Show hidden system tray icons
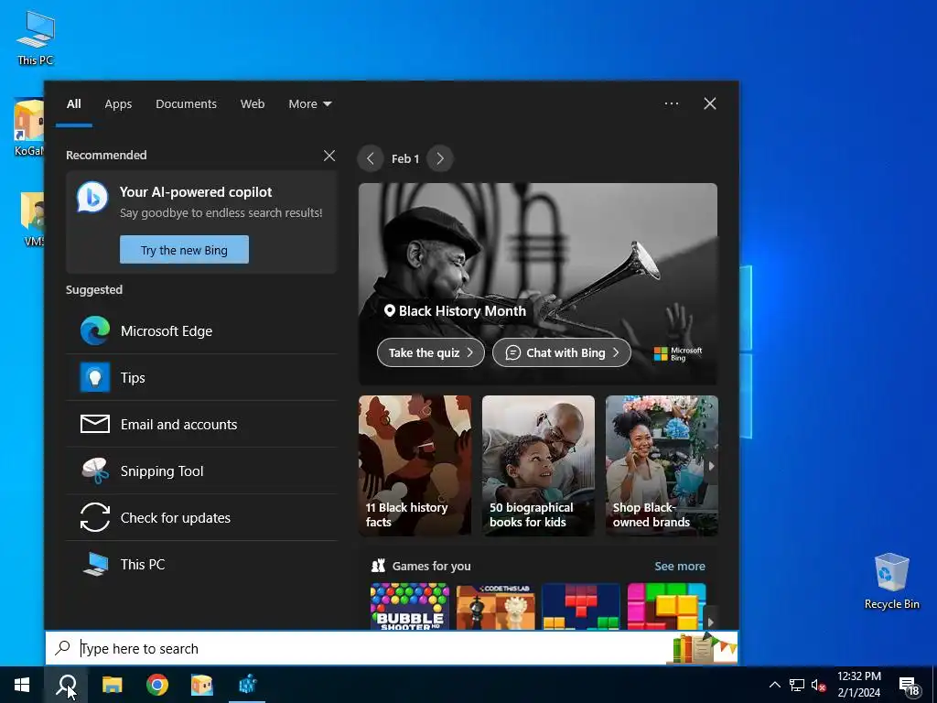 click(x=774, y=685)
